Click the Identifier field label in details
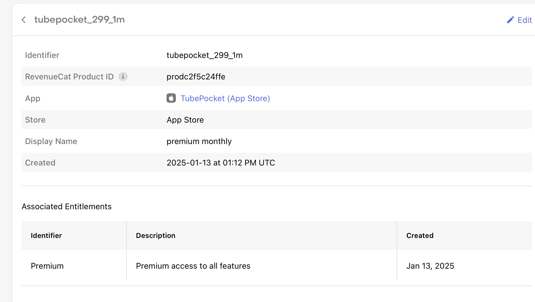 coord(42,55)
